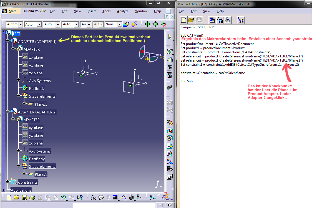Click the Print icon in CATIA toolbar
The height and width of the screenshot is (208, 312).
32,197
